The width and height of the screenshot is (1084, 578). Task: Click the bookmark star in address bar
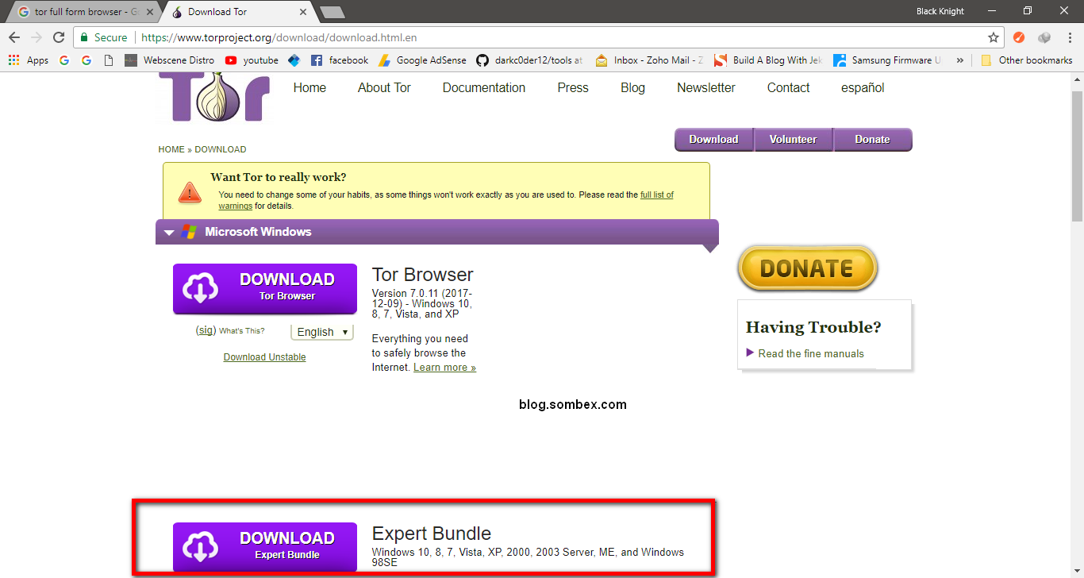click(994, 37)
